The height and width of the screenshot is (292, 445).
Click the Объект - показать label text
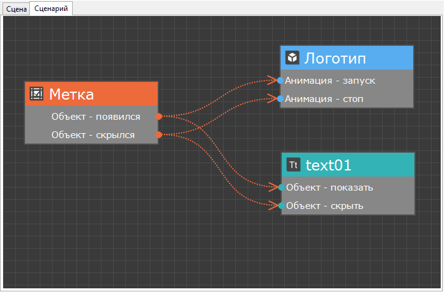point(329,187)
